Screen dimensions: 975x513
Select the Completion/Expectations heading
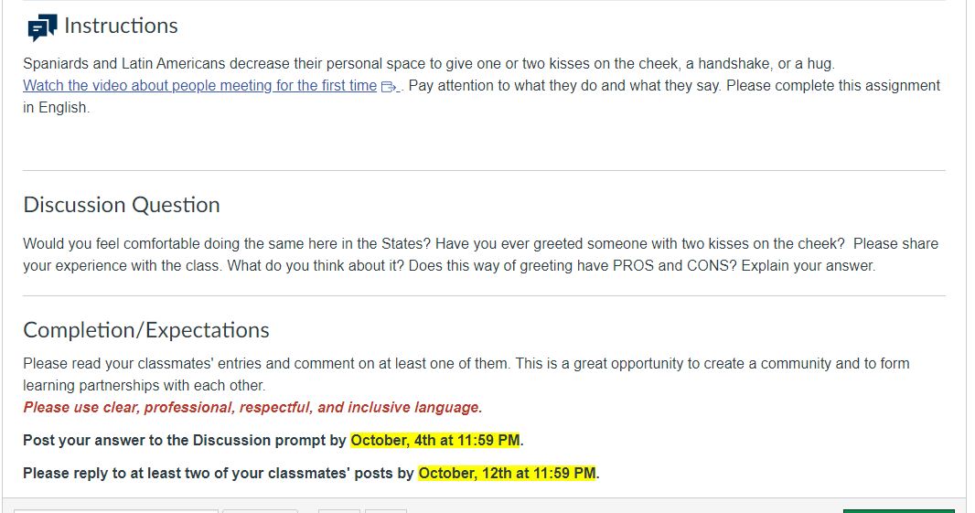click(146, 329)
